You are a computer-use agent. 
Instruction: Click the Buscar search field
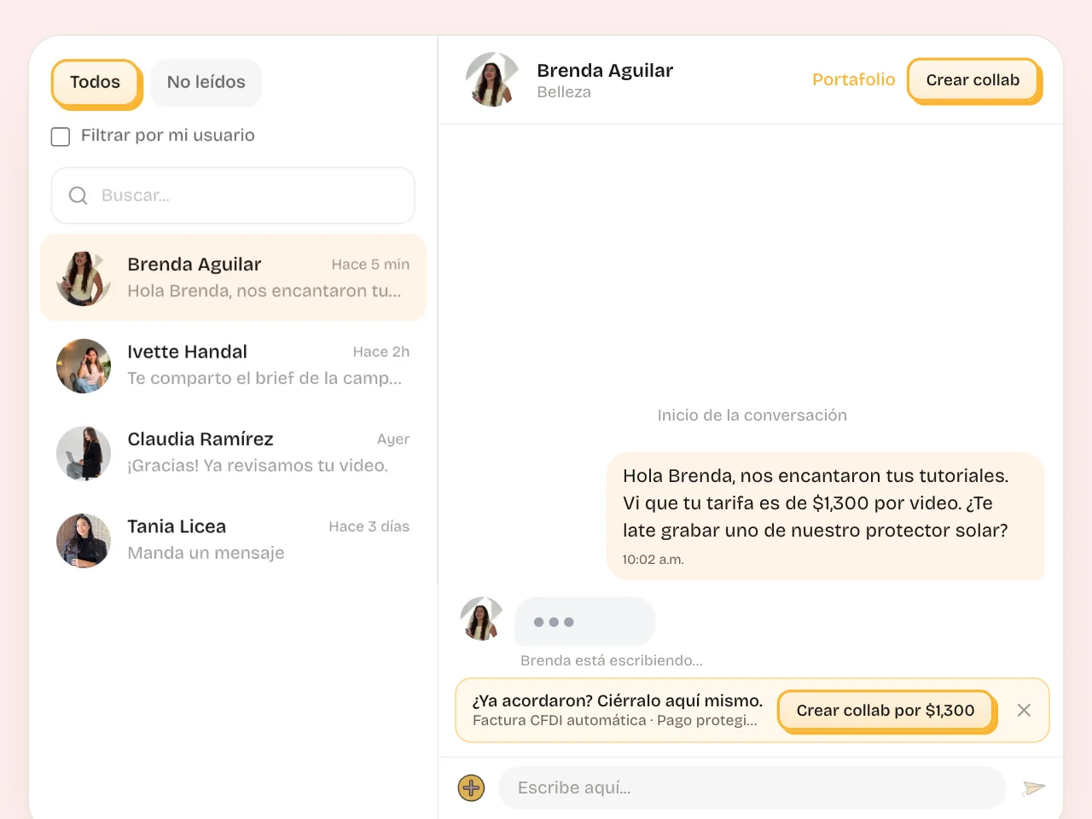tap(233, 195)
